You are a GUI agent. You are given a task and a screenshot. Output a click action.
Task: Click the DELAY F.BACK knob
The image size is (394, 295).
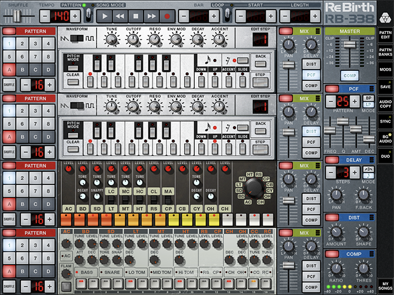(x=364, y=196)
